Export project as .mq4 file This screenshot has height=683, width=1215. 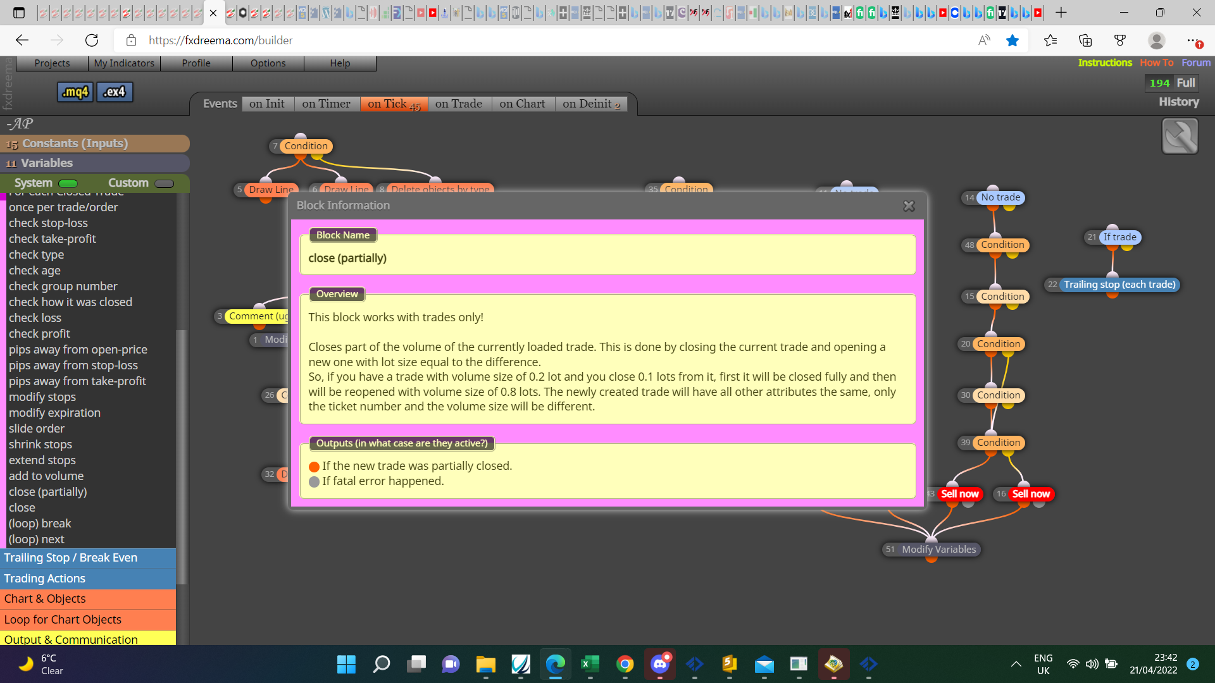[x=75, y=92]
